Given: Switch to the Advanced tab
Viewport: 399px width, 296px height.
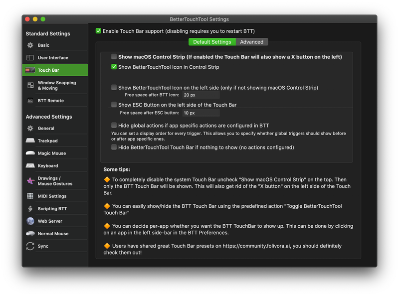Looking at the screenshot, I should click(x=252, y=42).
